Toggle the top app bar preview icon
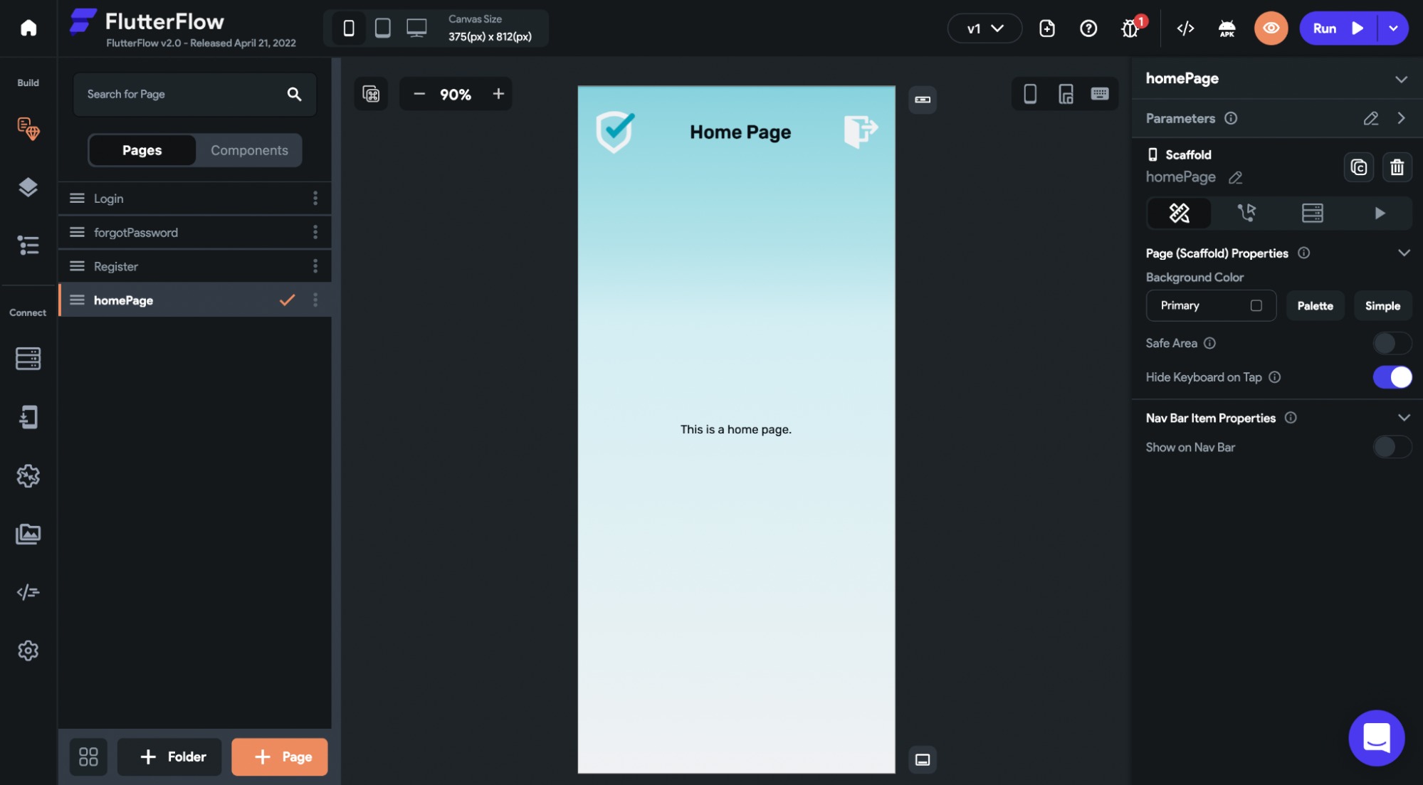The width and height of the screenshot is (1423, 785). pos(923,100)
